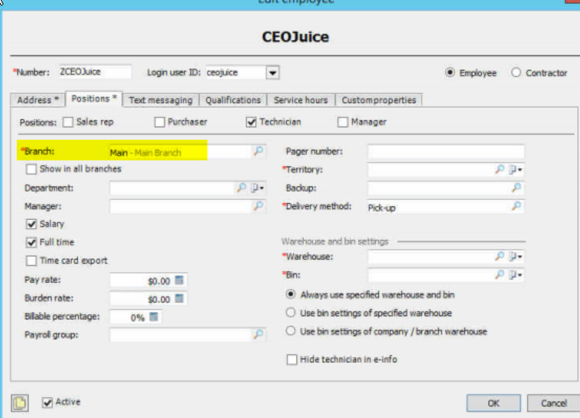580x418 pixels.
Task: Select the Contractor radio button
Action: point(516,73)
